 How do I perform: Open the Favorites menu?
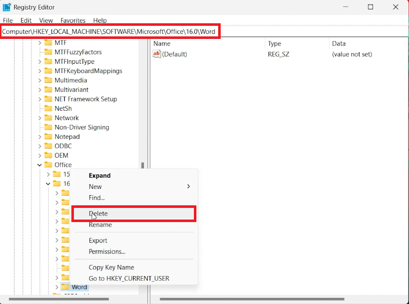coord(73,20)
